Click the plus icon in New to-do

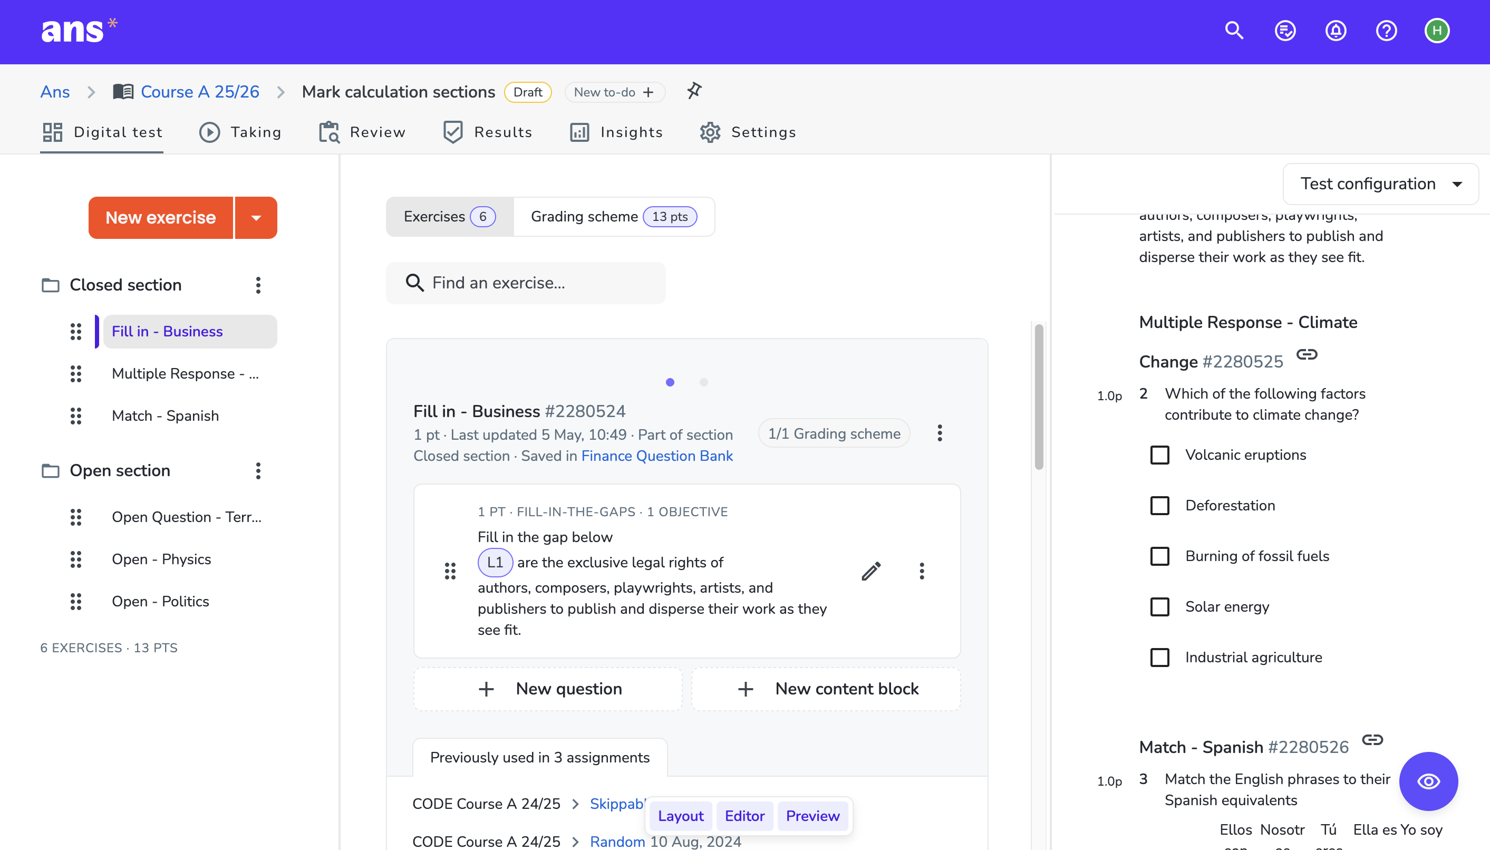tap(649, 92)
